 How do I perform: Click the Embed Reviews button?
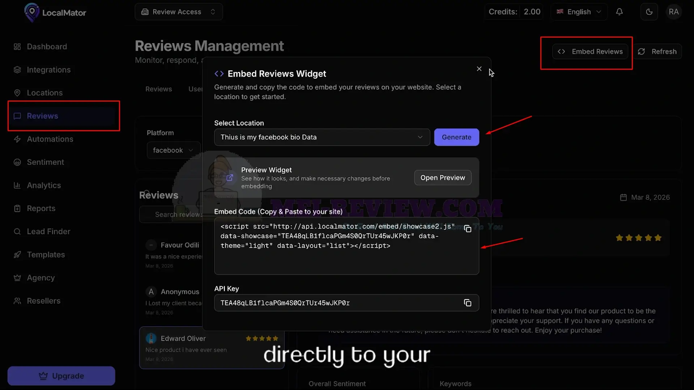(590, 52)
